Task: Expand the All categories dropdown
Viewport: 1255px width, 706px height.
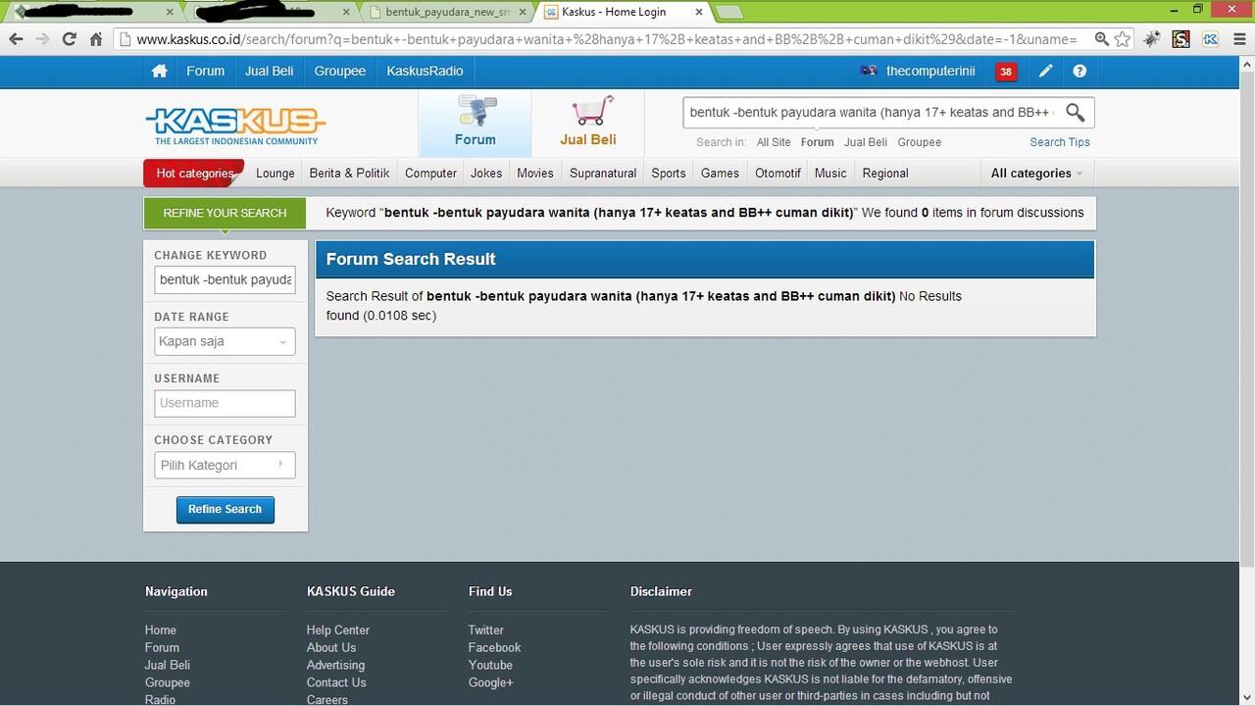Action: point(1037,174)
